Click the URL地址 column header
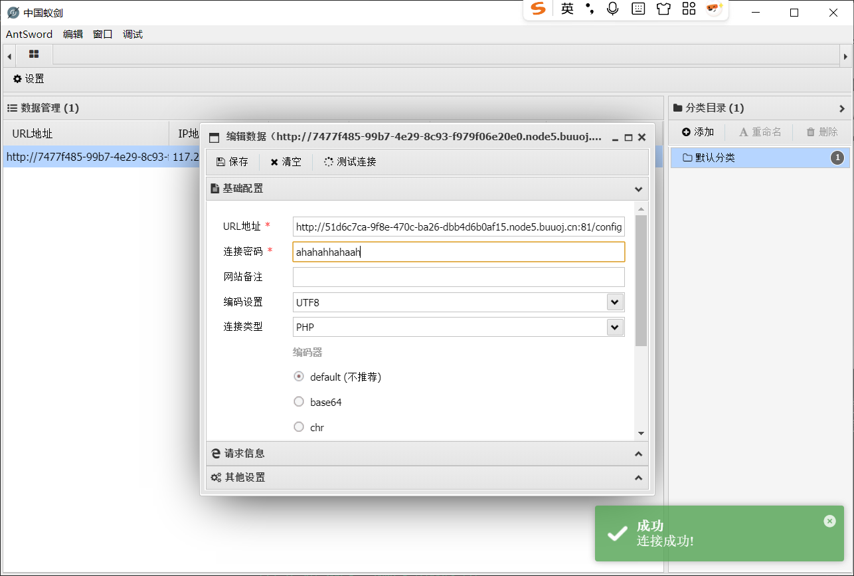This screenshot has width=854, height=576. coord(86,134)
